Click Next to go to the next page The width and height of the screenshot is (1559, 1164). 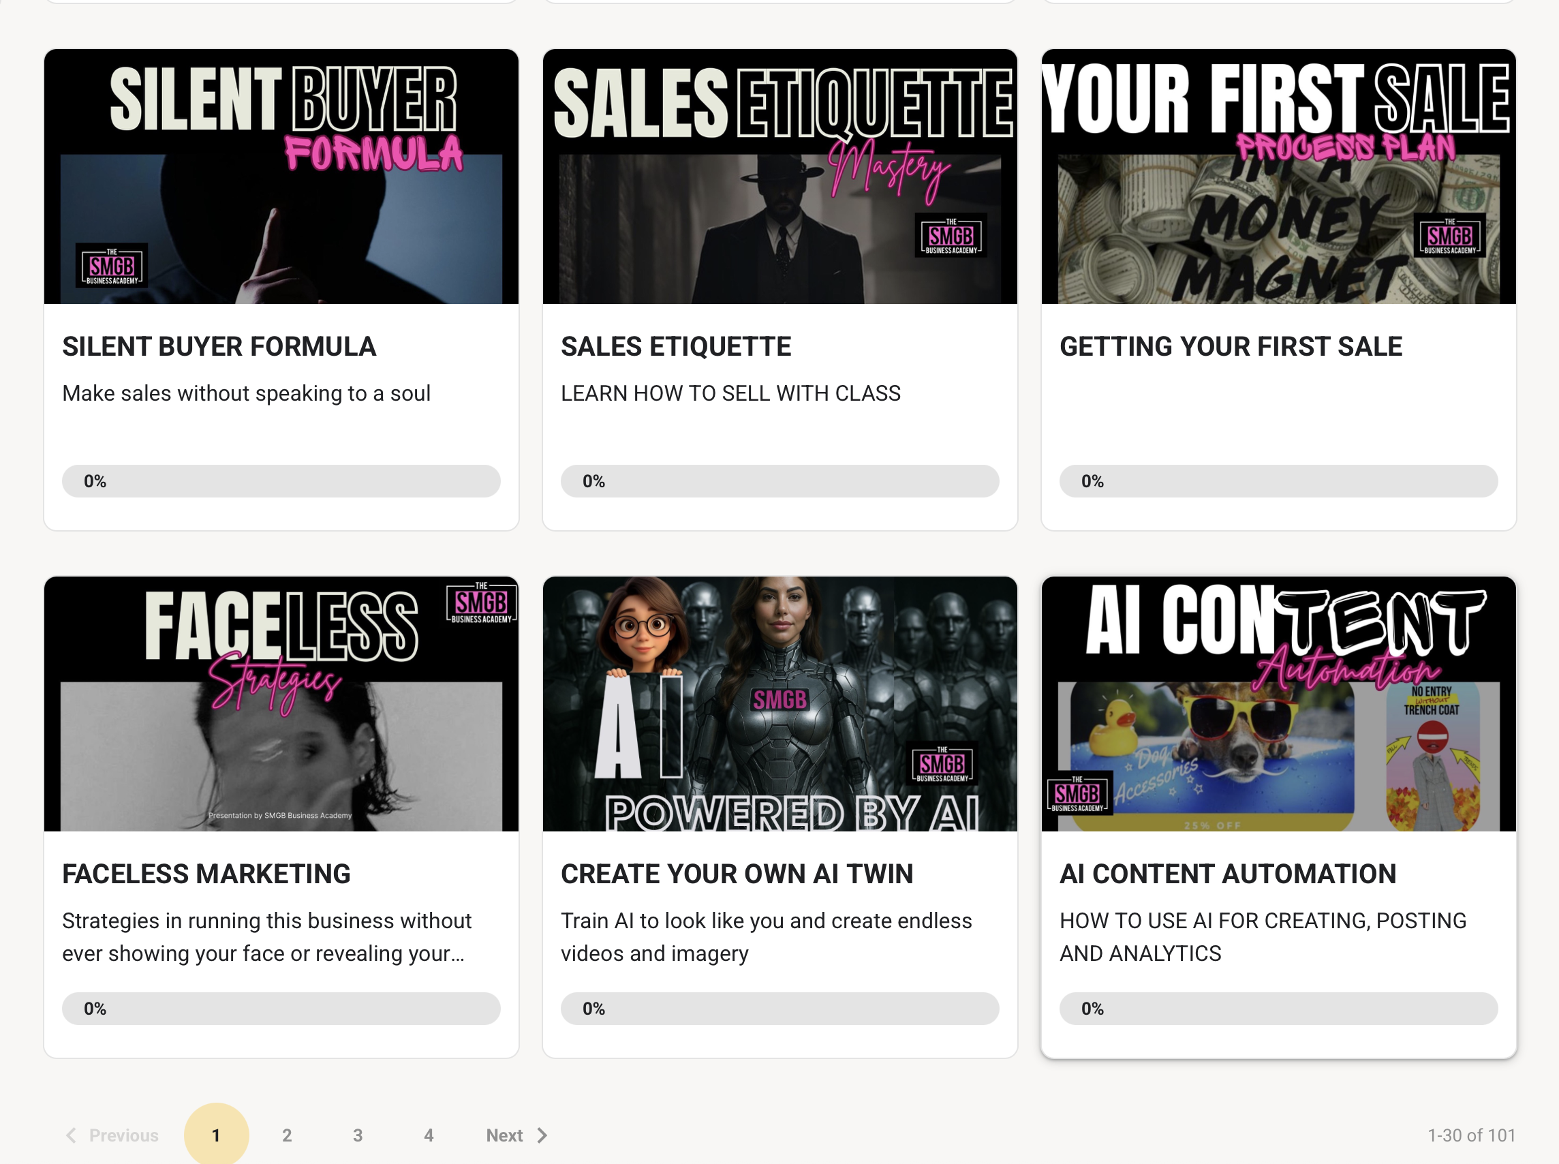pos(504,1135)
